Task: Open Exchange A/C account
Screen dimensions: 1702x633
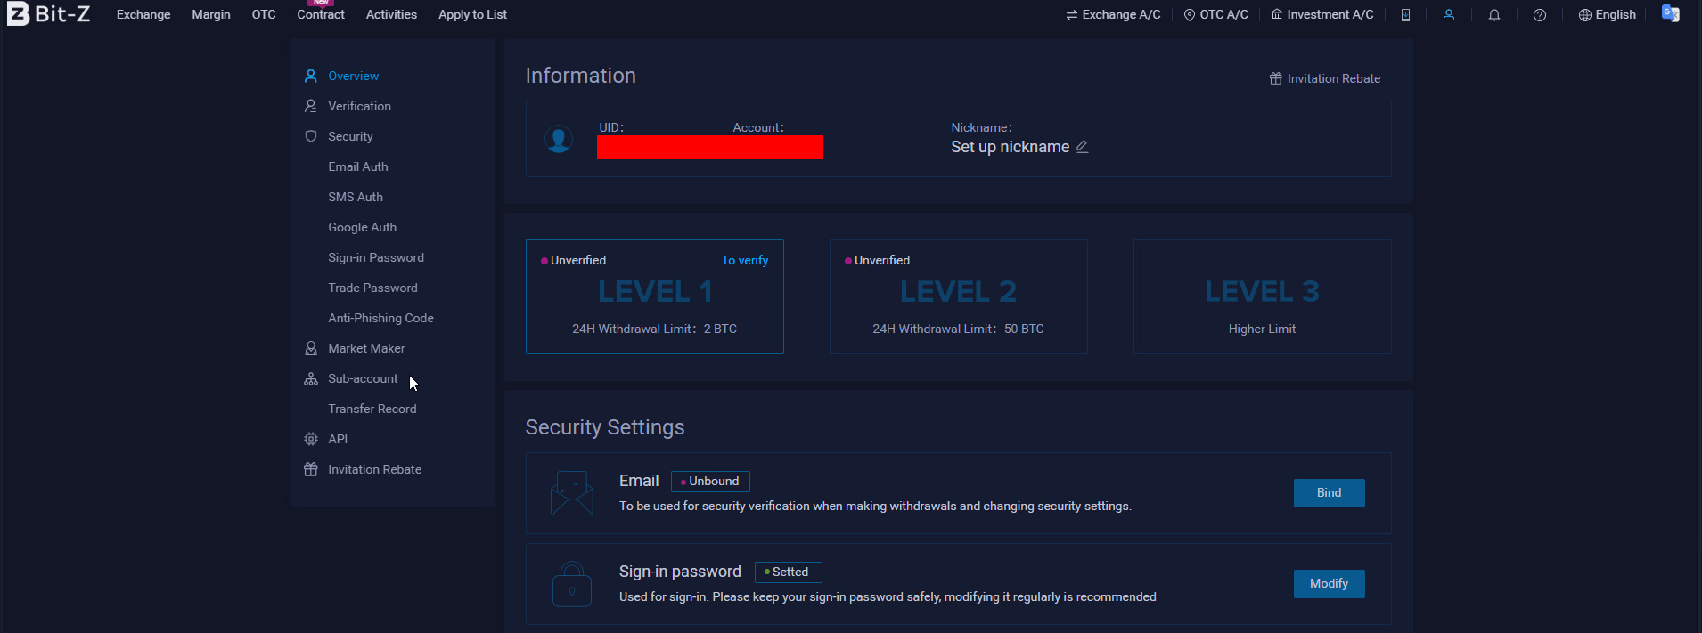Action: [1114, 15]
